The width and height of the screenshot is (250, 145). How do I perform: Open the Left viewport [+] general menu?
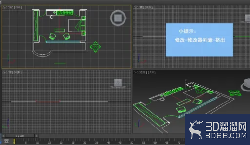click(5, 72)
